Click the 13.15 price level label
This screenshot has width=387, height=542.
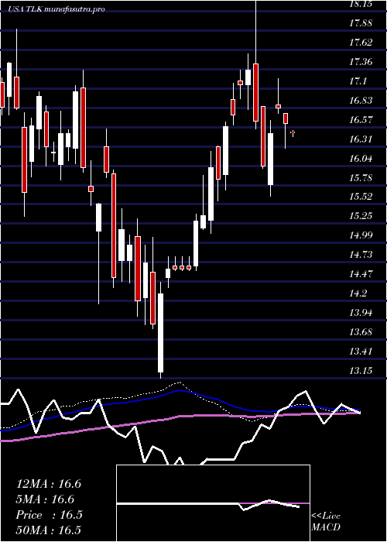[361, 371]
